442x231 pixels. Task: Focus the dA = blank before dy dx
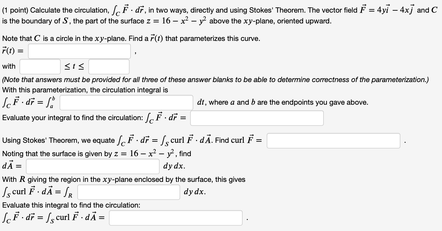point(93,167)
